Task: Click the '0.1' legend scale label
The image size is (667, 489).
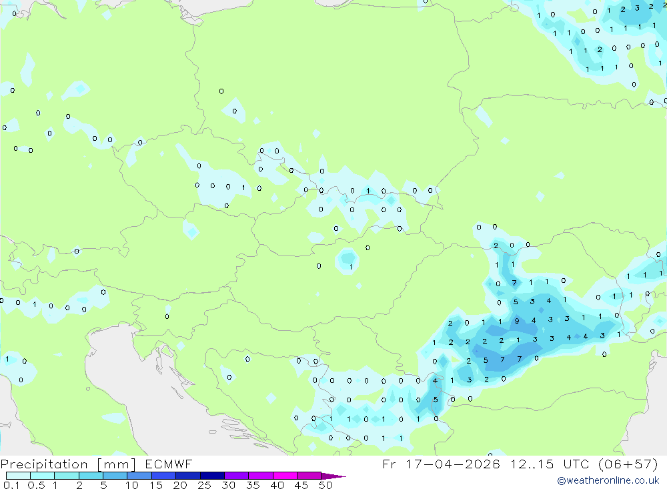Action: pos(11,485)
